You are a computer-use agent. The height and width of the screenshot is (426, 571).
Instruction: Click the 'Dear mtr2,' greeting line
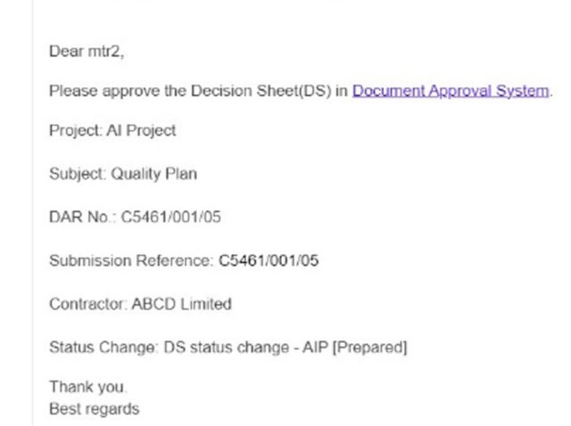(87, 52)
